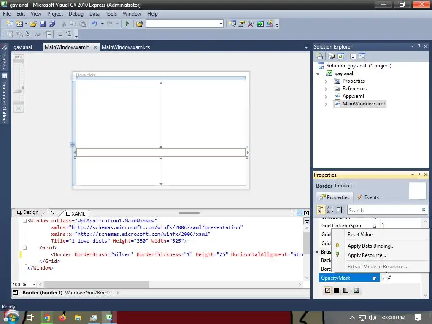The image size is (432, 324).
Task: Toggle auto-hide pin on the Properties panel
Action: [419, 175]
